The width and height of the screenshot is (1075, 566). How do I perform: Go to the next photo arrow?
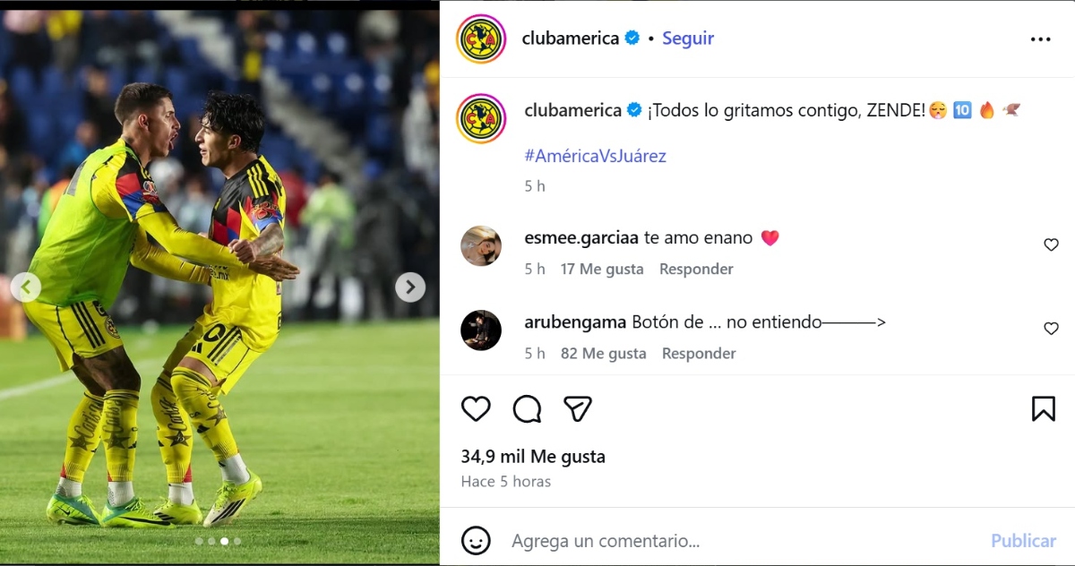coord(410,287)
